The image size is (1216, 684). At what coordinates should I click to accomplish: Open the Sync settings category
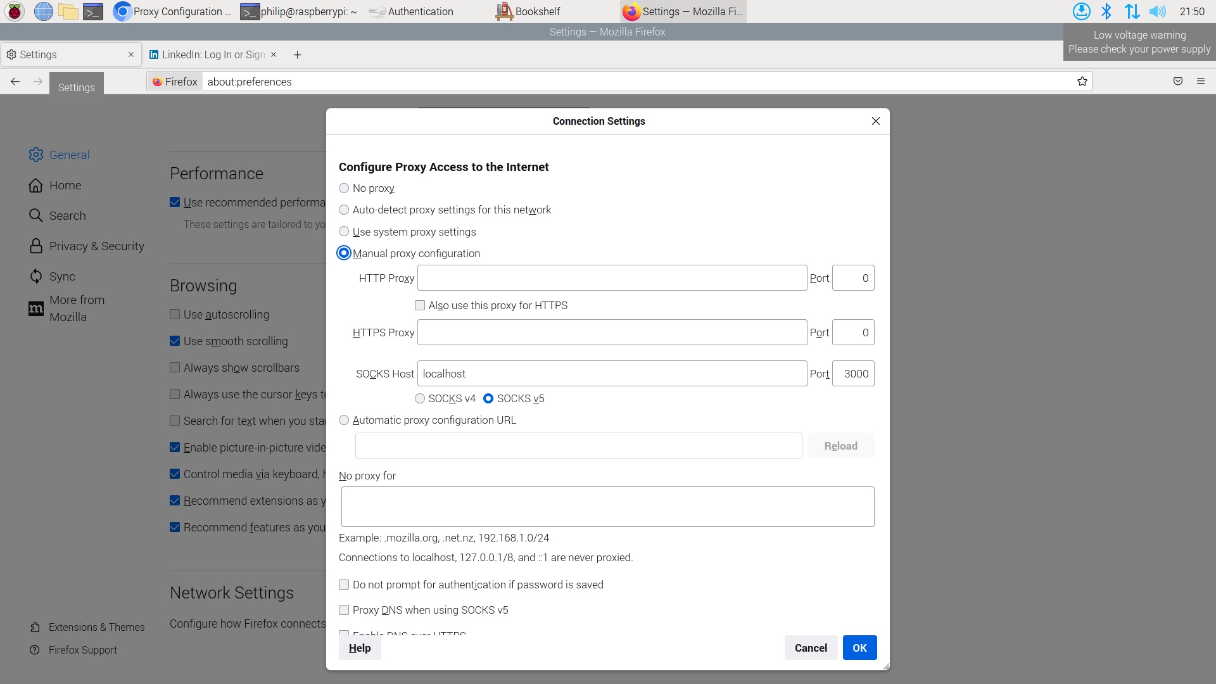[x=52, y=276]
